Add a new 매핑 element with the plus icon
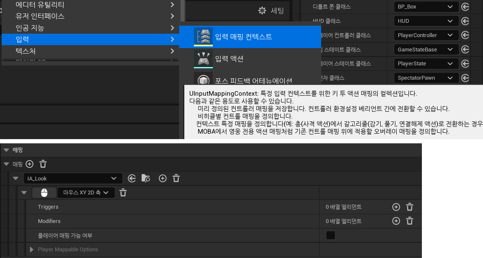483x258 pixels. coord(29,164)
